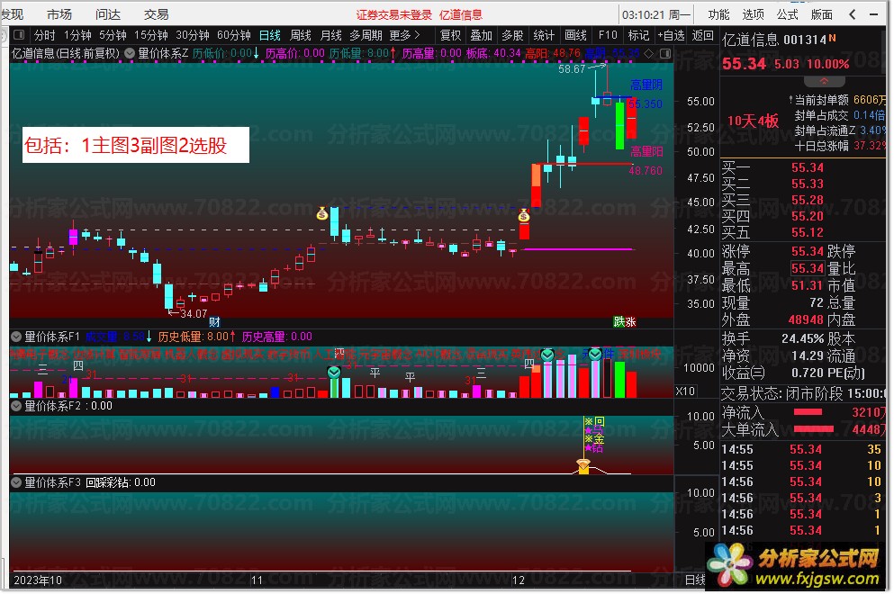The height and width of the screenshot is (594, 894).
Task: Click the 标记 mark button
Action: (638, 35)
